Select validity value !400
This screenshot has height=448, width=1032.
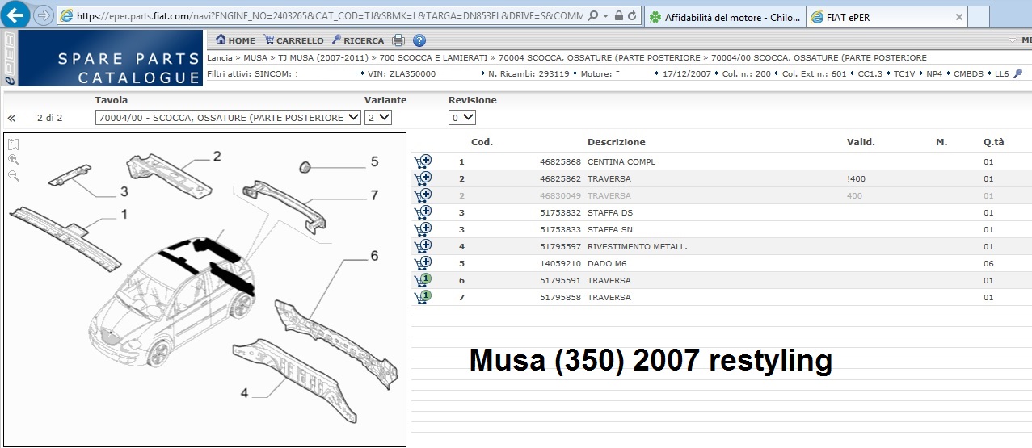pos(854,178)
